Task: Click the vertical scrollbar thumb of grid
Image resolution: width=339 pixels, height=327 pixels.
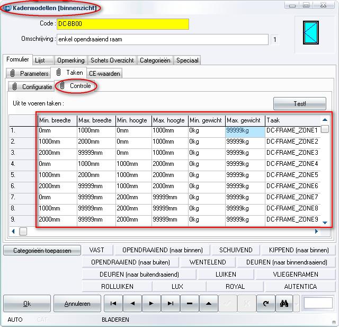Action: click(x=325, y=129)
